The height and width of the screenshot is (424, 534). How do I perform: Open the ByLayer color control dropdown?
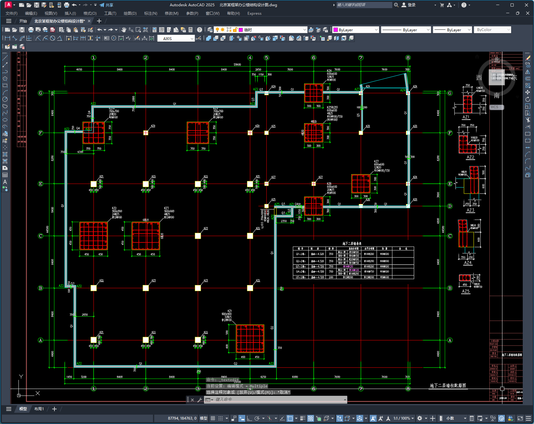coord(356,30)
